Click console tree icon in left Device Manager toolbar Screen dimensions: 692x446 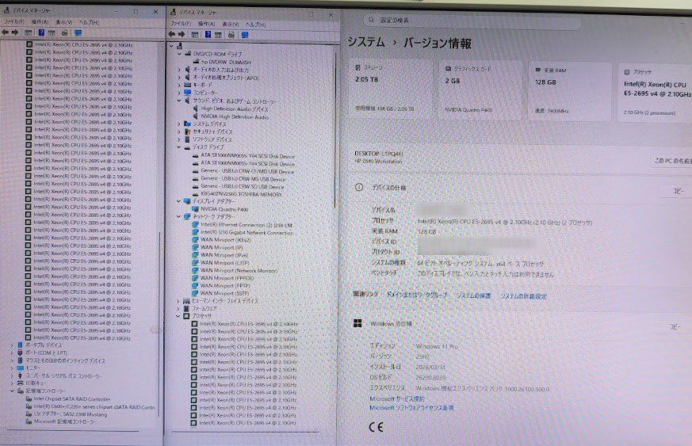point(29,32)
